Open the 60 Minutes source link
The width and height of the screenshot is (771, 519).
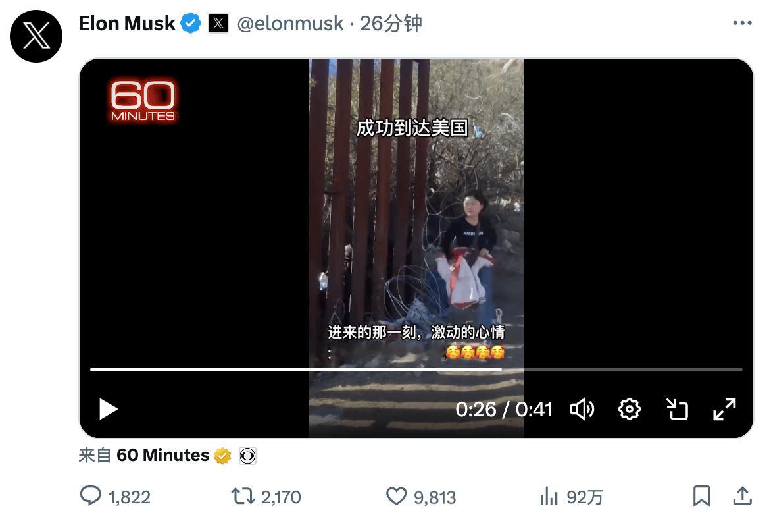(162, 456)
